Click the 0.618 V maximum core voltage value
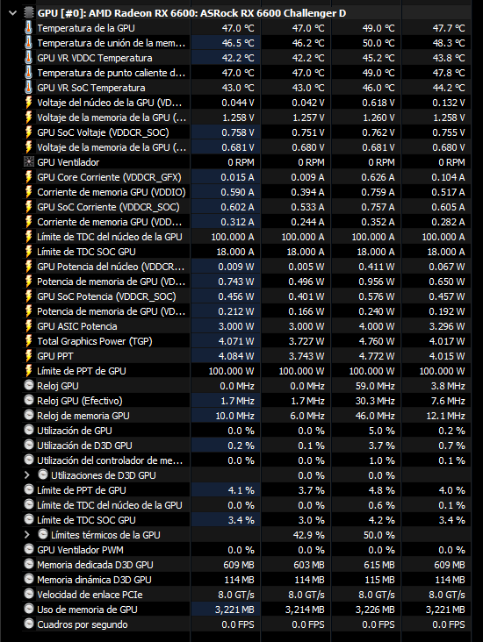The image size is (483, 642). 378,103
